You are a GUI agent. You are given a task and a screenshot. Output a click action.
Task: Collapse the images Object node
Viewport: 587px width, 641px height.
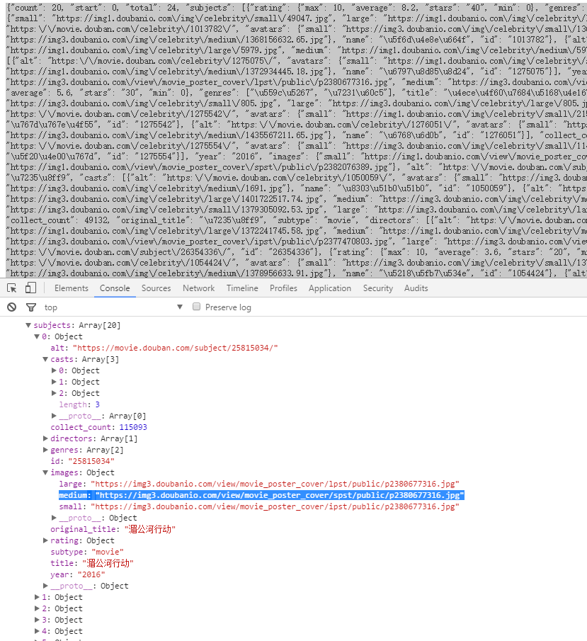(x=46, y=472)
